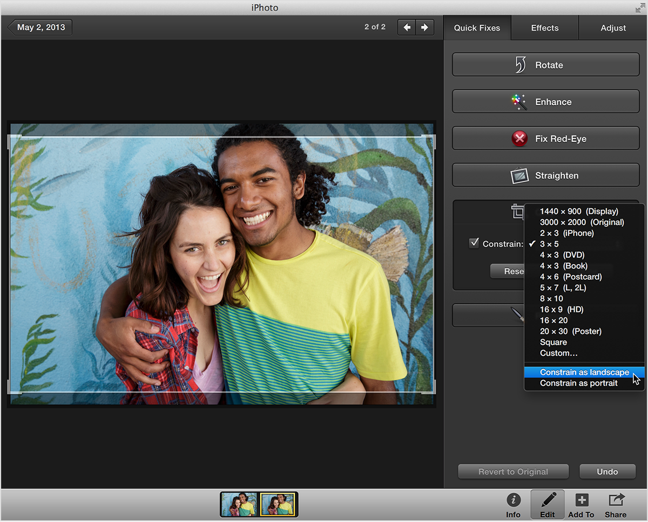Click the Fix Red-Eye icon
The height and width of the screenshot is (522, 648).
[519, 139]
